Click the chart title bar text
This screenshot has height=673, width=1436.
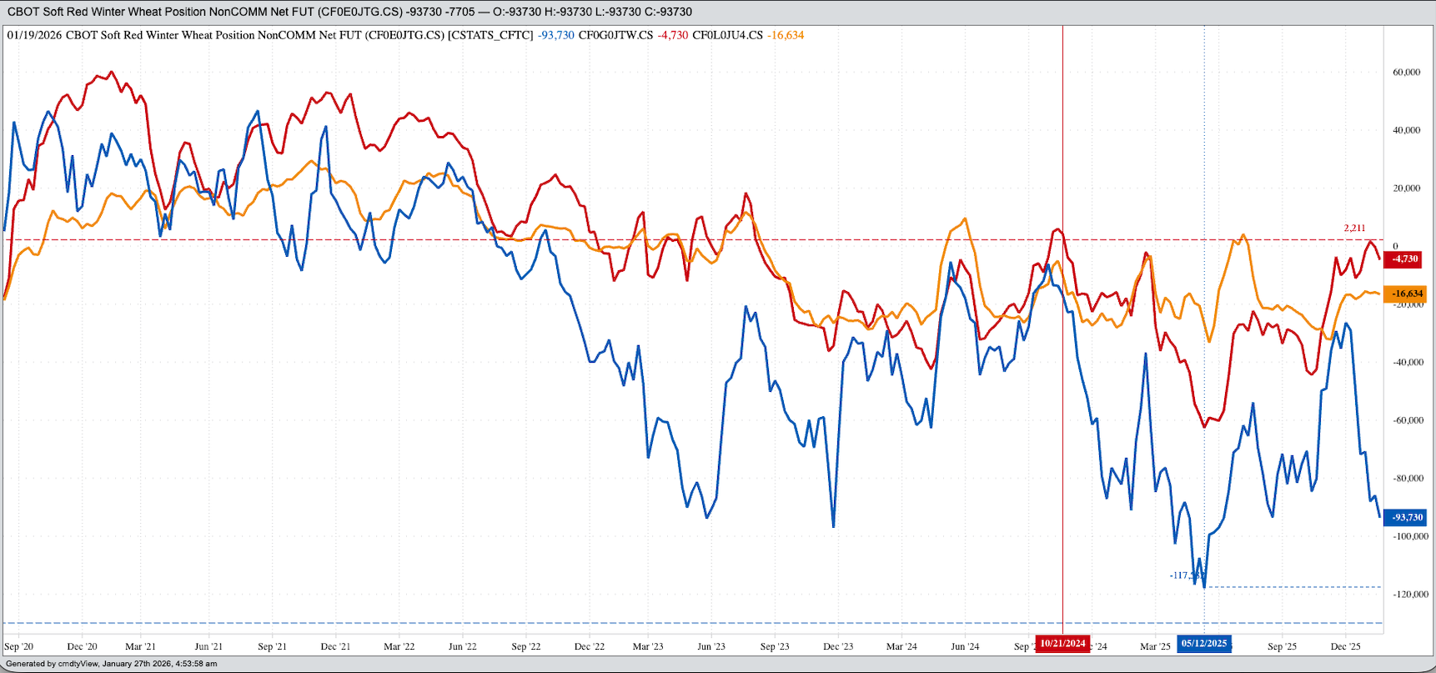(x=349, y=12)
